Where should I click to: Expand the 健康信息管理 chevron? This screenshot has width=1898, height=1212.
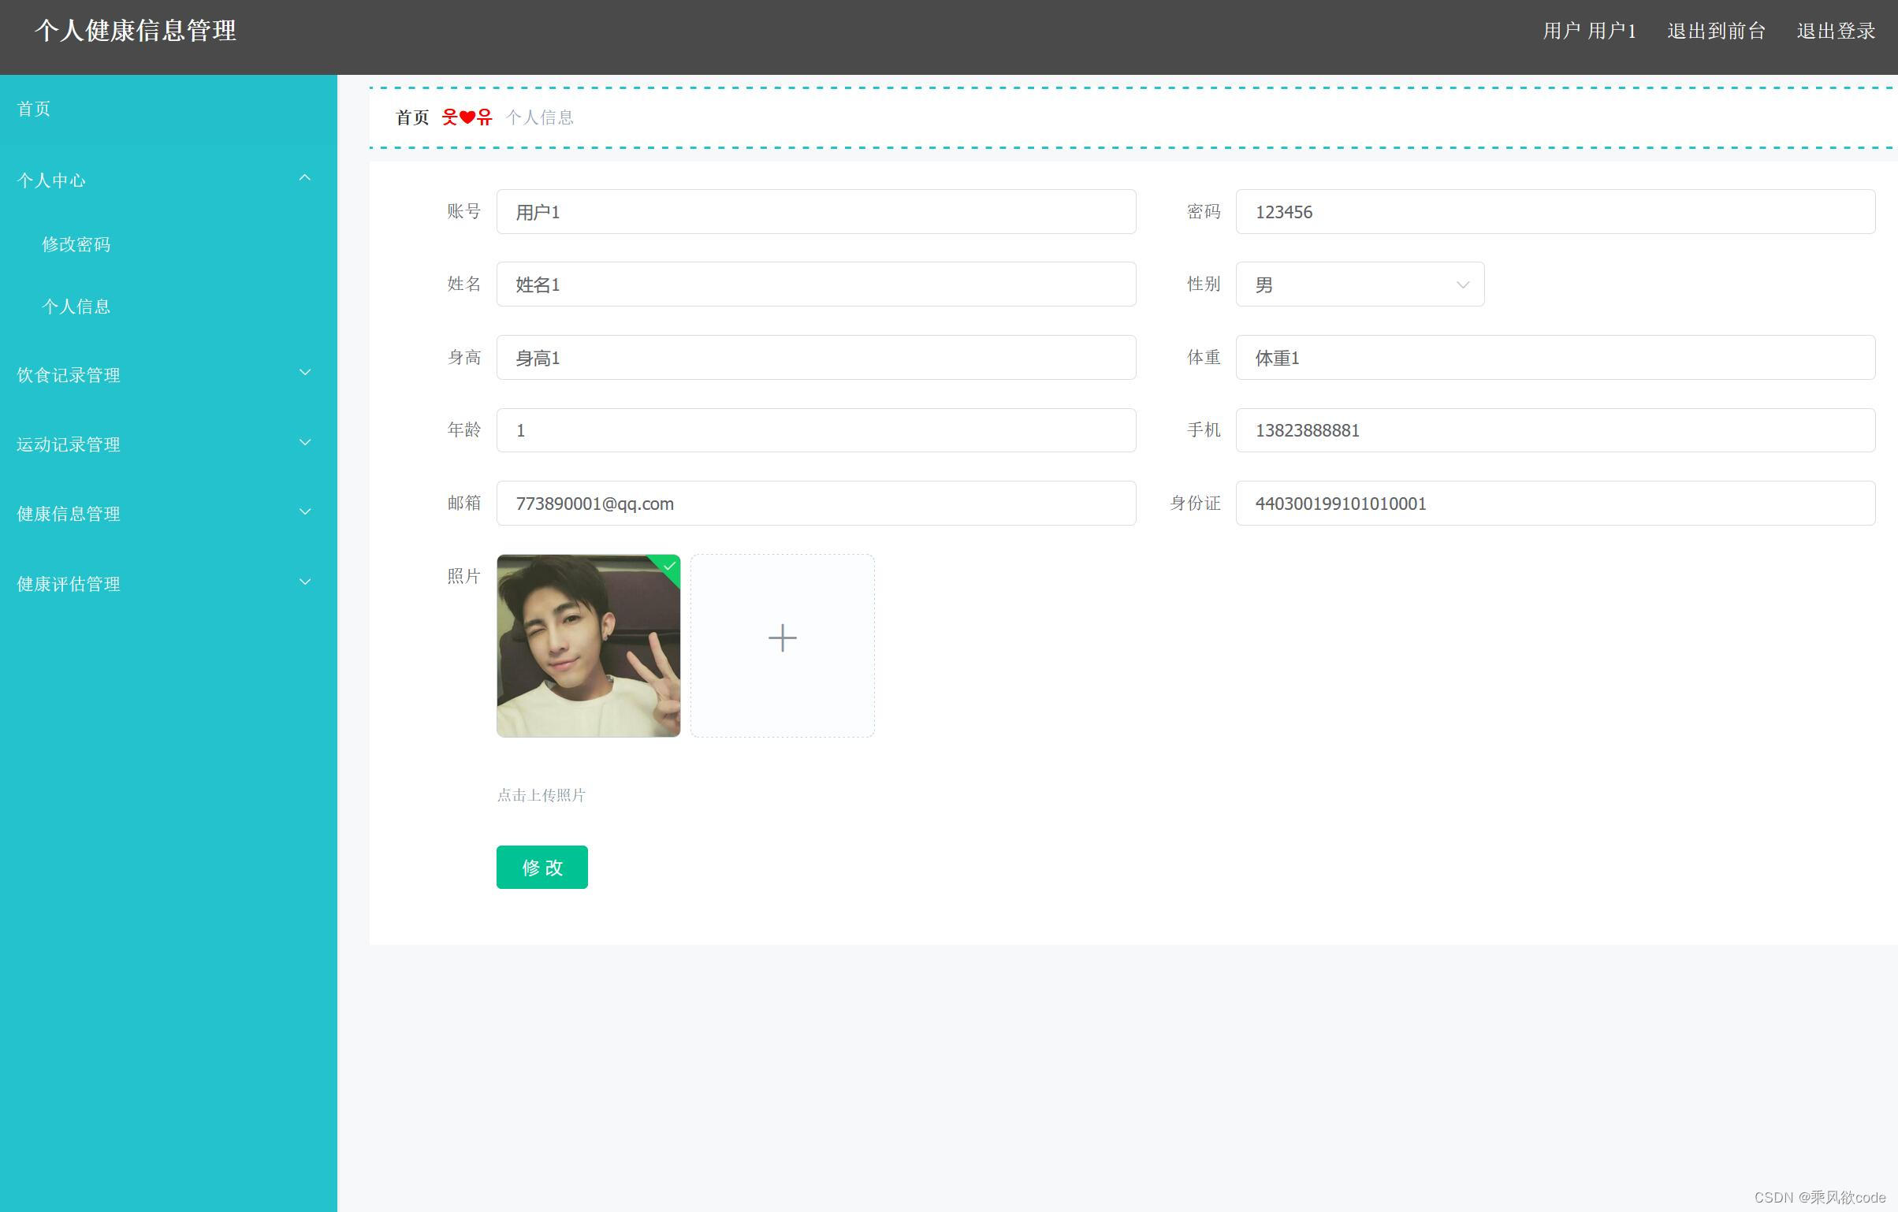click(305, 512)
